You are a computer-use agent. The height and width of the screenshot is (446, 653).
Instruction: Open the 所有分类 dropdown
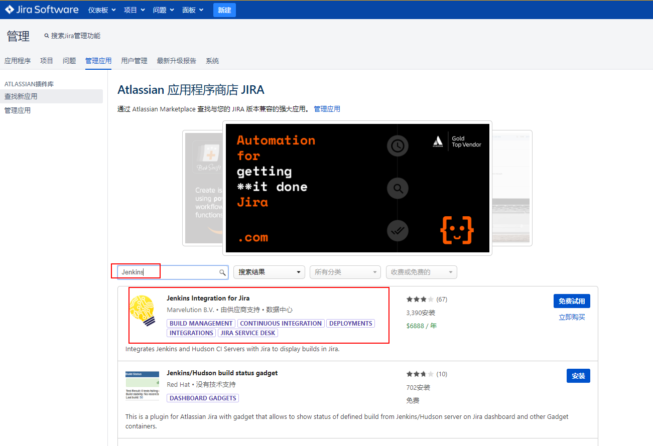point(345,272)
